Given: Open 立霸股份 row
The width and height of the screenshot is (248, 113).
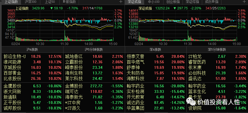Looking at the screenshot, I should tap(94, 62).
